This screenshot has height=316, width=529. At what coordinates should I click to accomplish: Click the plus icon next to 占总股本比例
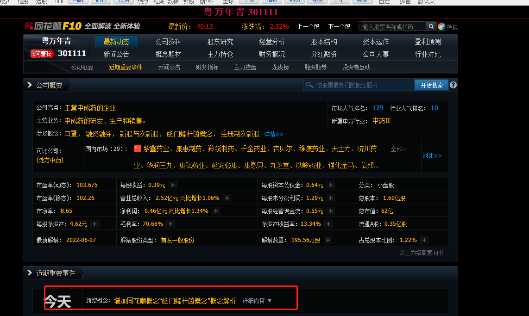(x=424, y=240)
